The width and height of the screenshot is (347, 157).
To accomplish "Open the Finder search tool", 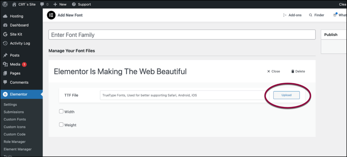I will click(x=317, y=15).
